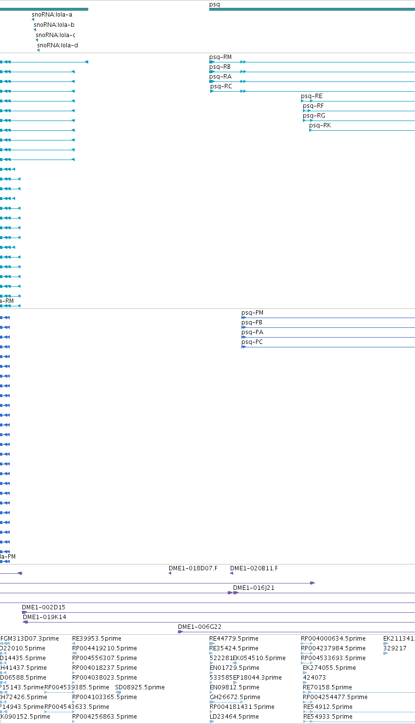The height and width of the screenshot is (724, 415).
Task: Select the psq-PC protein label
Action: (252, 342)
